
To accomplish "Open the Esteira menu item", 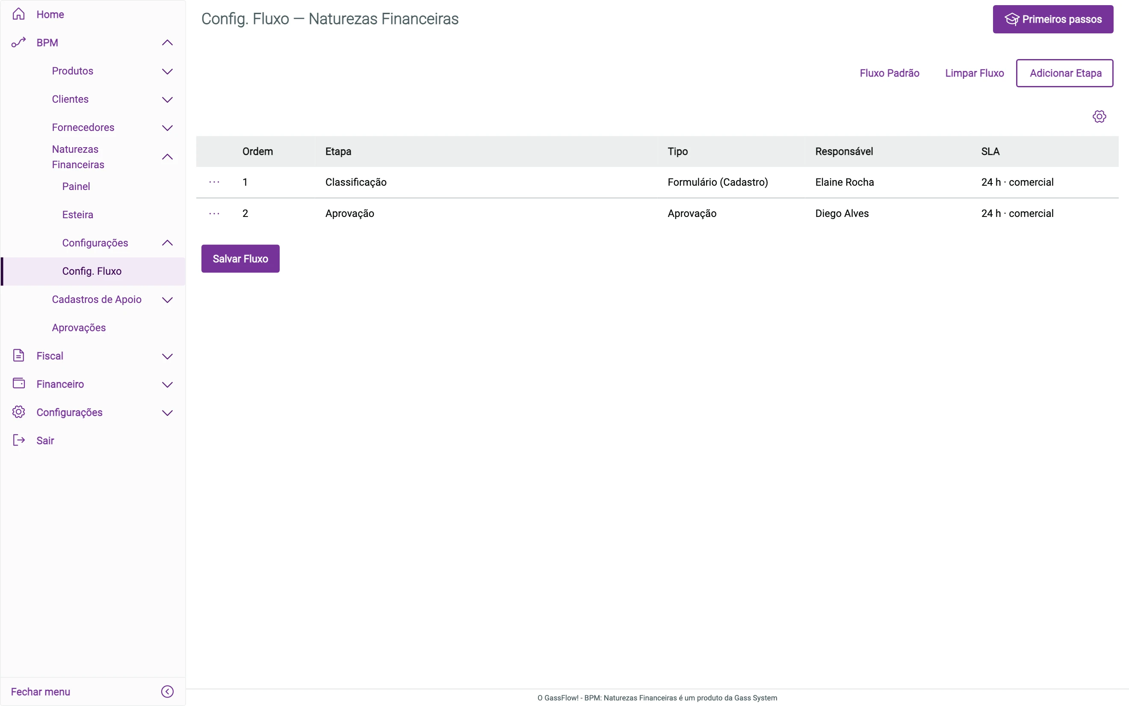I will [x=77, y=215].
